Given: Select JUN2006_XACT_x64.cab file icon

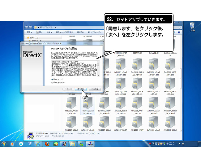Looking at the screenshot, I should point(137,103).
